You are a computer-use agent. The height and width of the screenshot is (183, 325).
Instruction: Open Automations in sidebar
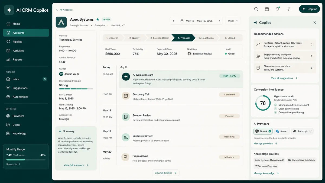click(26, 97)
